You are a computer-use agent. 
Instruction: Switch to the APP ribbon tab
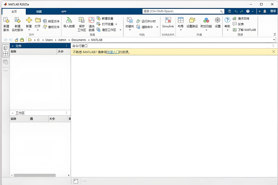pyautogui.click(x=64, y=12)
